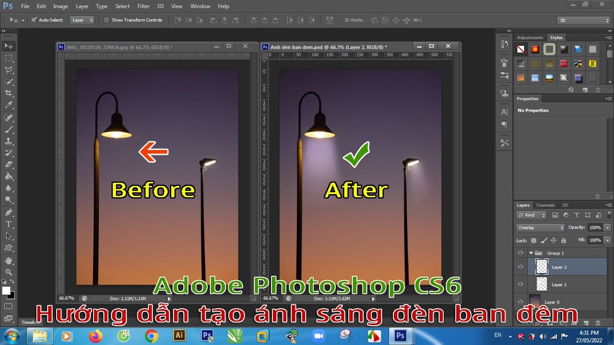Image resolution: width=614 pixels, height=345 pixels.
Task: Select the Blur tool
Action: [x=9, y=189]
